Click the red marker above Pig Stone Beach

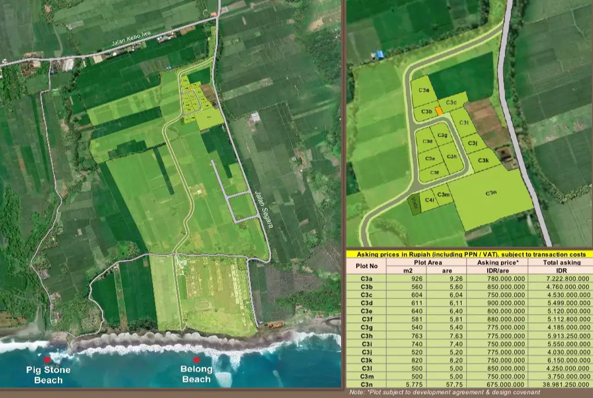(47, 359)
